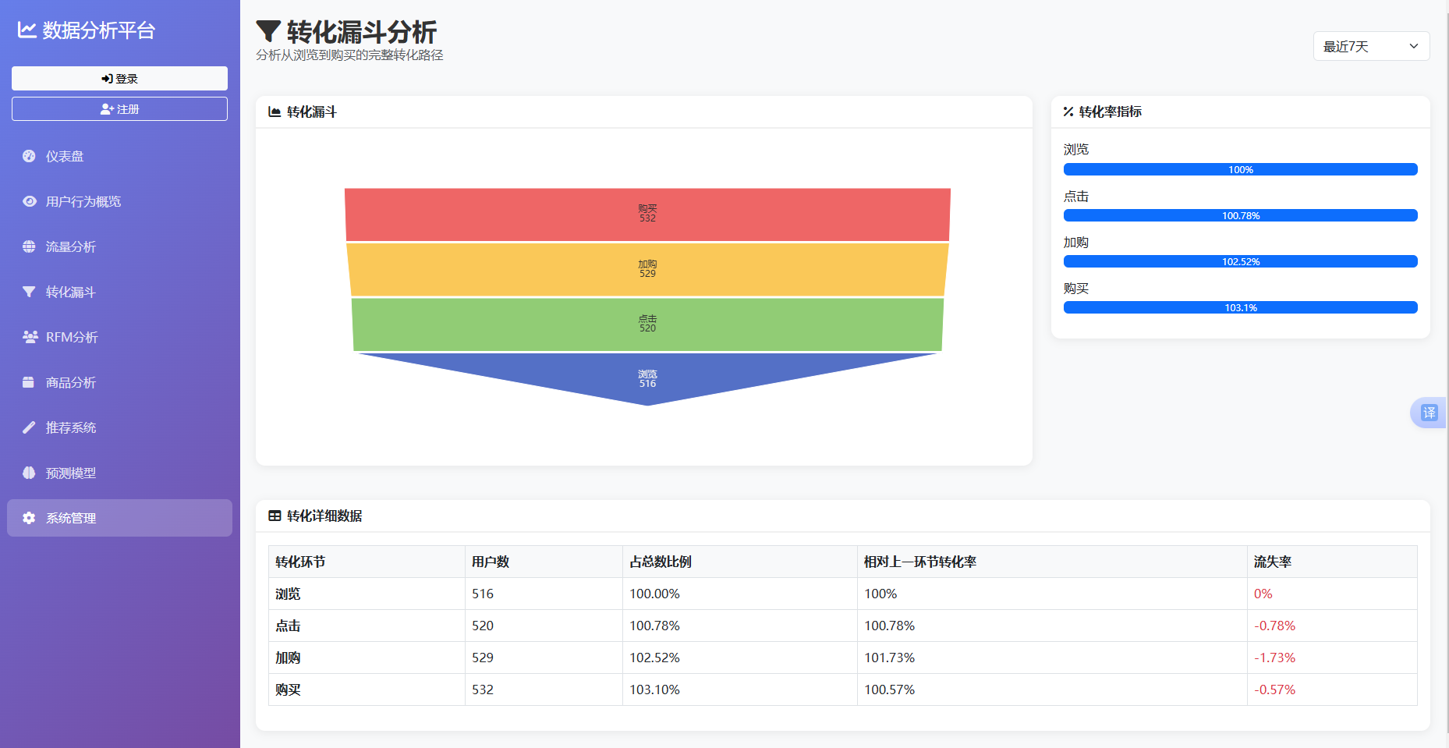Click the chart-line logo icon beside 数据分析平台

(x=27, y=30)
